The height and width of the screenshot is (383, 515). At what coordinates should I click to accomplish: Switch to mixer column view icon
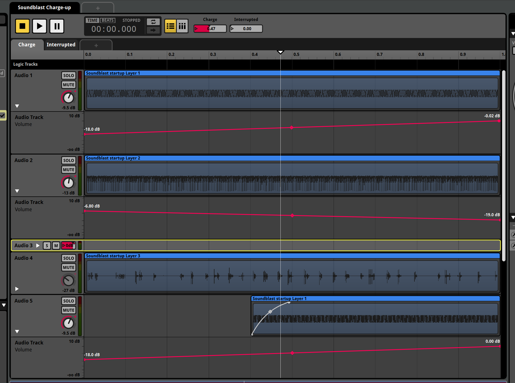click(182, 26)
